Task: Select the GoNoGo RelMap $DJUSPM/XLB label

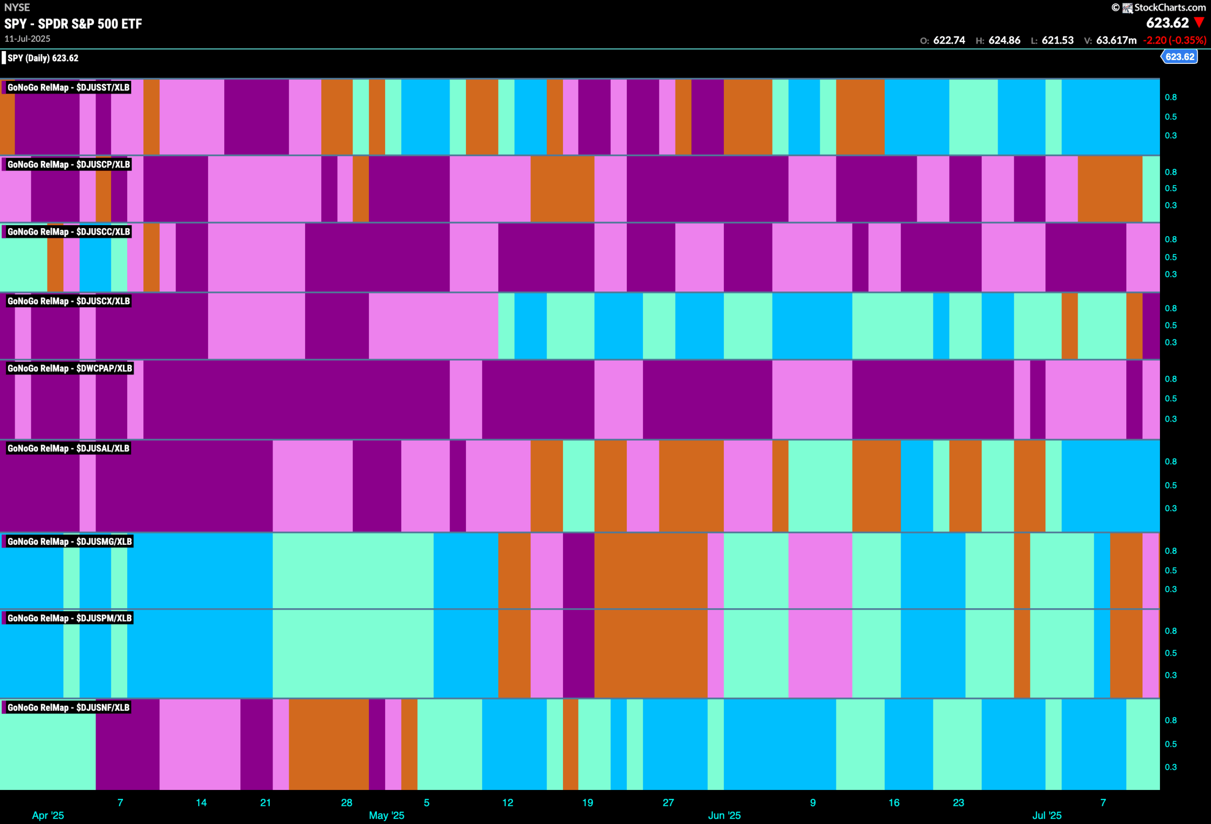Action: (x=70, y=619)
